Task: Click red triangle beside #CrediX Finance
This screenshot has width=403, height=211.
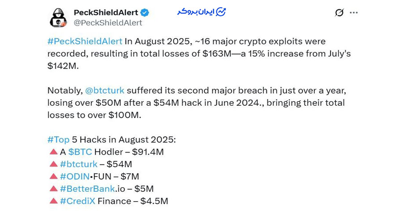Action: tap(53, 201)
